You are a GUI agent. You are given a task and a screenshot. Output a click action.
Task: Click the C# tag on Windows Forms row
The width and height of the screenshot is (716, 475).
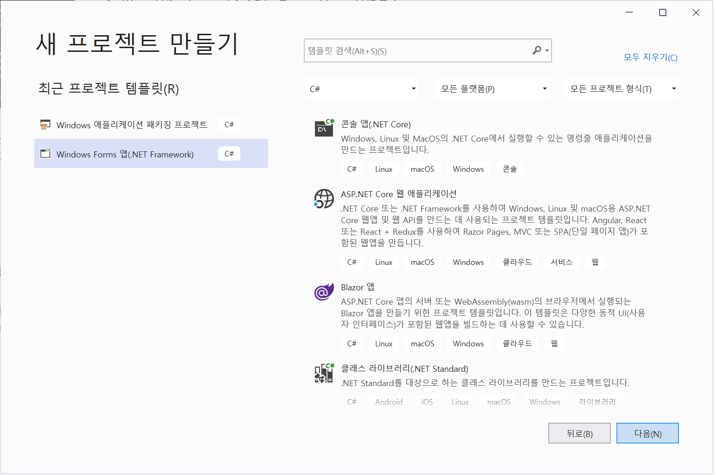point(229,154)
